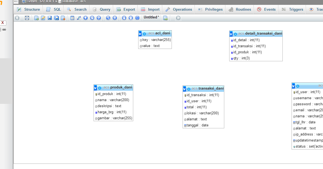
Task: Toggle the V selector on transaksi_dani table
Action: 184,89
